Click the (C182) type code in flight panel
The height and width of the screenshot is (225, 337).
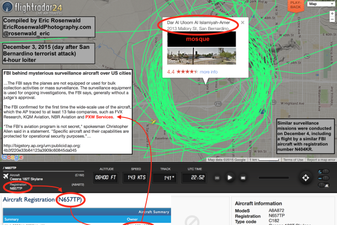(79, 175)
